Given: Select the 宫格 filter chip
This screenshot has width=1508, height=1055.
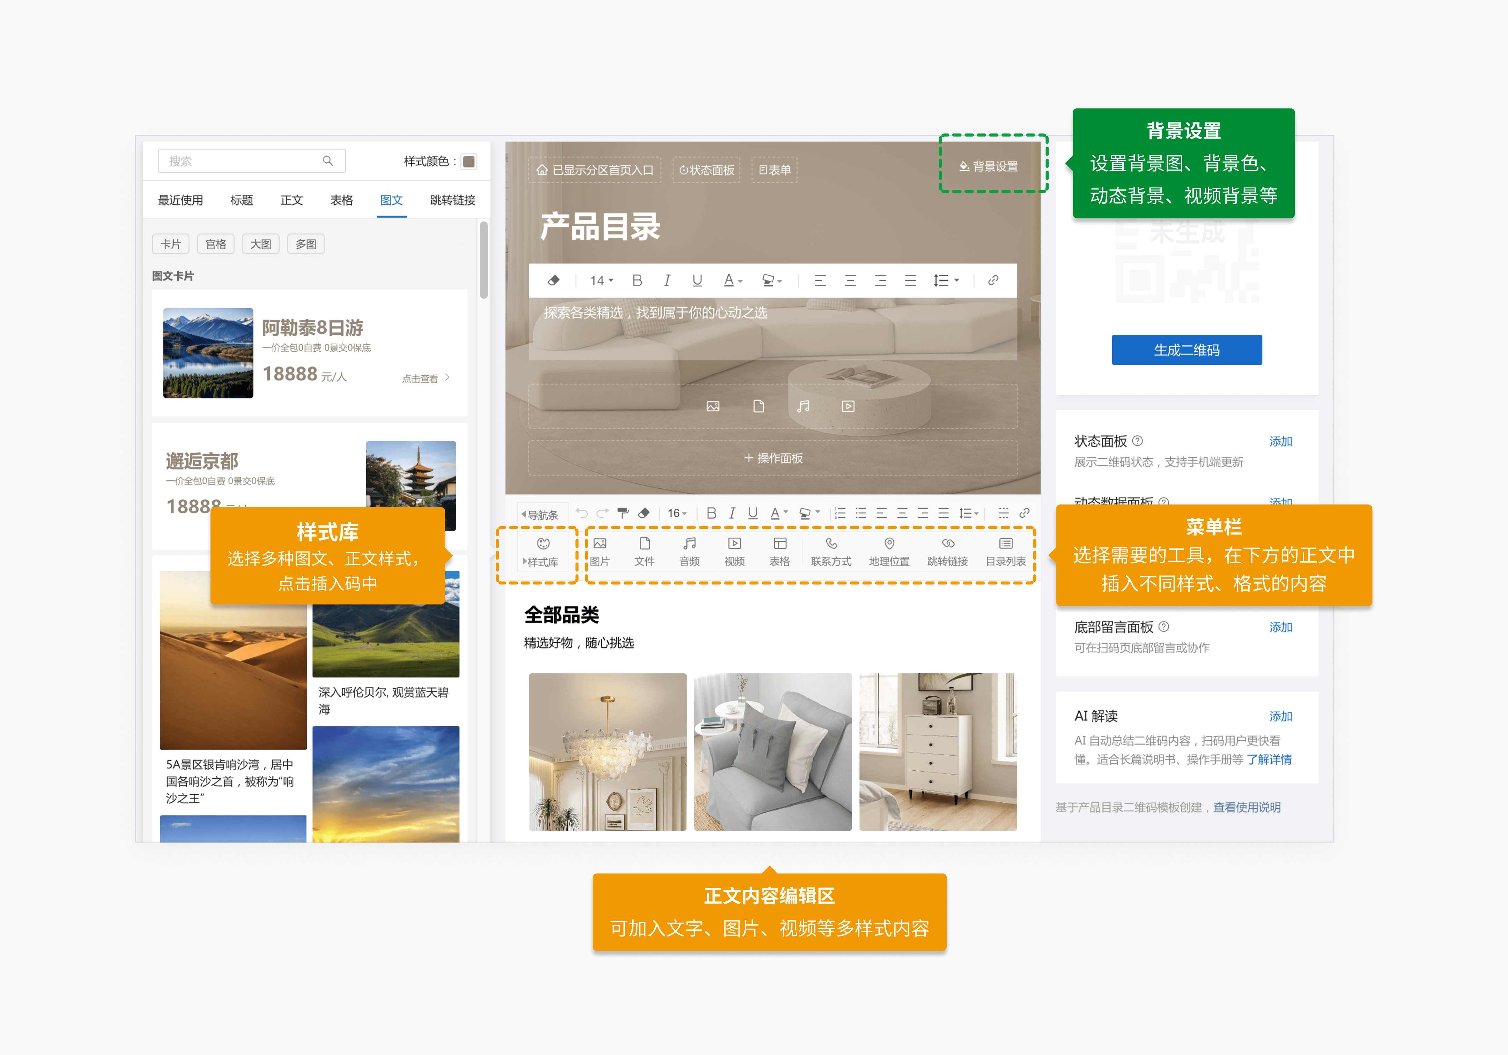Looking at the screenshot, I should click(215, 244).
